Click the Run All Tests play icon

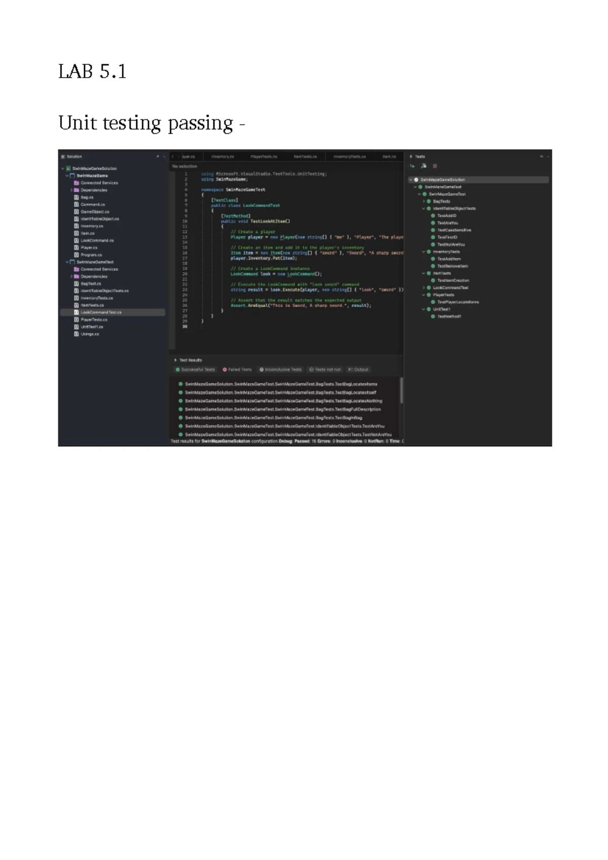[412, 166]
